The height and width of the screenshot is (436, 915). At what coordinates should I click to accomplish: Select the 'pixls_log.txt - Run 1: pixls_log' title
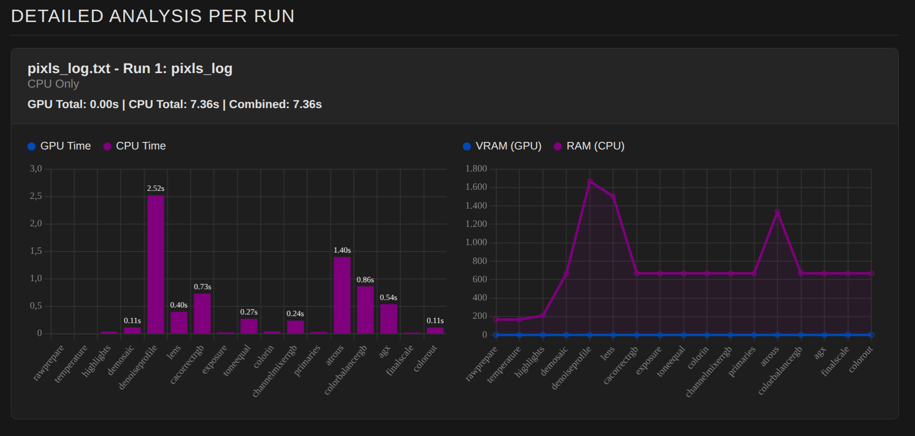point(130,68)
